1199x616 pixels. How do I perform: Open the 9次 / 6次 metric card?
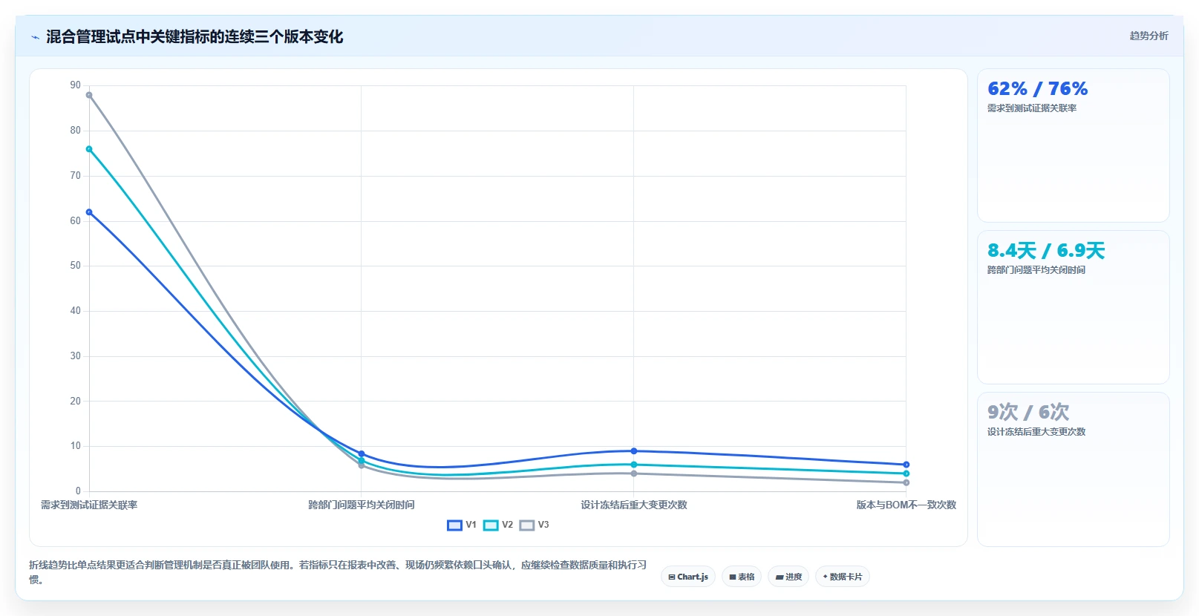(1074, 469)
